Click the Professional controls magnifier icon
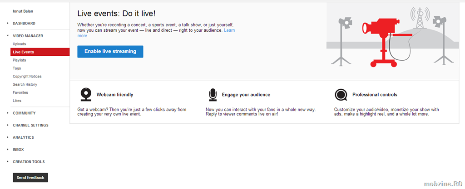Image resolution: width=465 pixels, height=189 pixels. [x=341, y=95]
